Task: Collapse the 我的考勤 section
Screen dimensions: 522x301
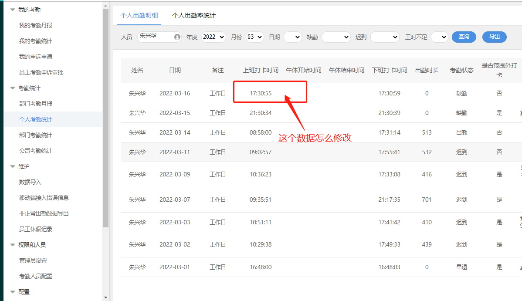Action: pos(13,10)
